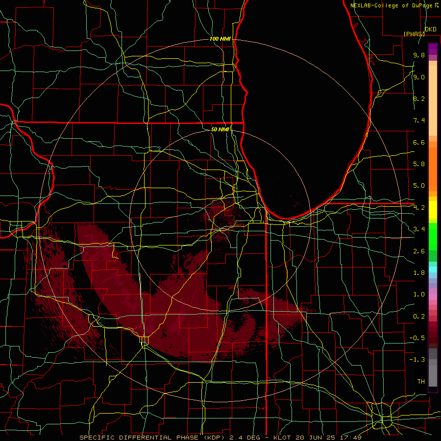
Task: Click the 5.0 value on the color scale
Action: click(419, 186)
